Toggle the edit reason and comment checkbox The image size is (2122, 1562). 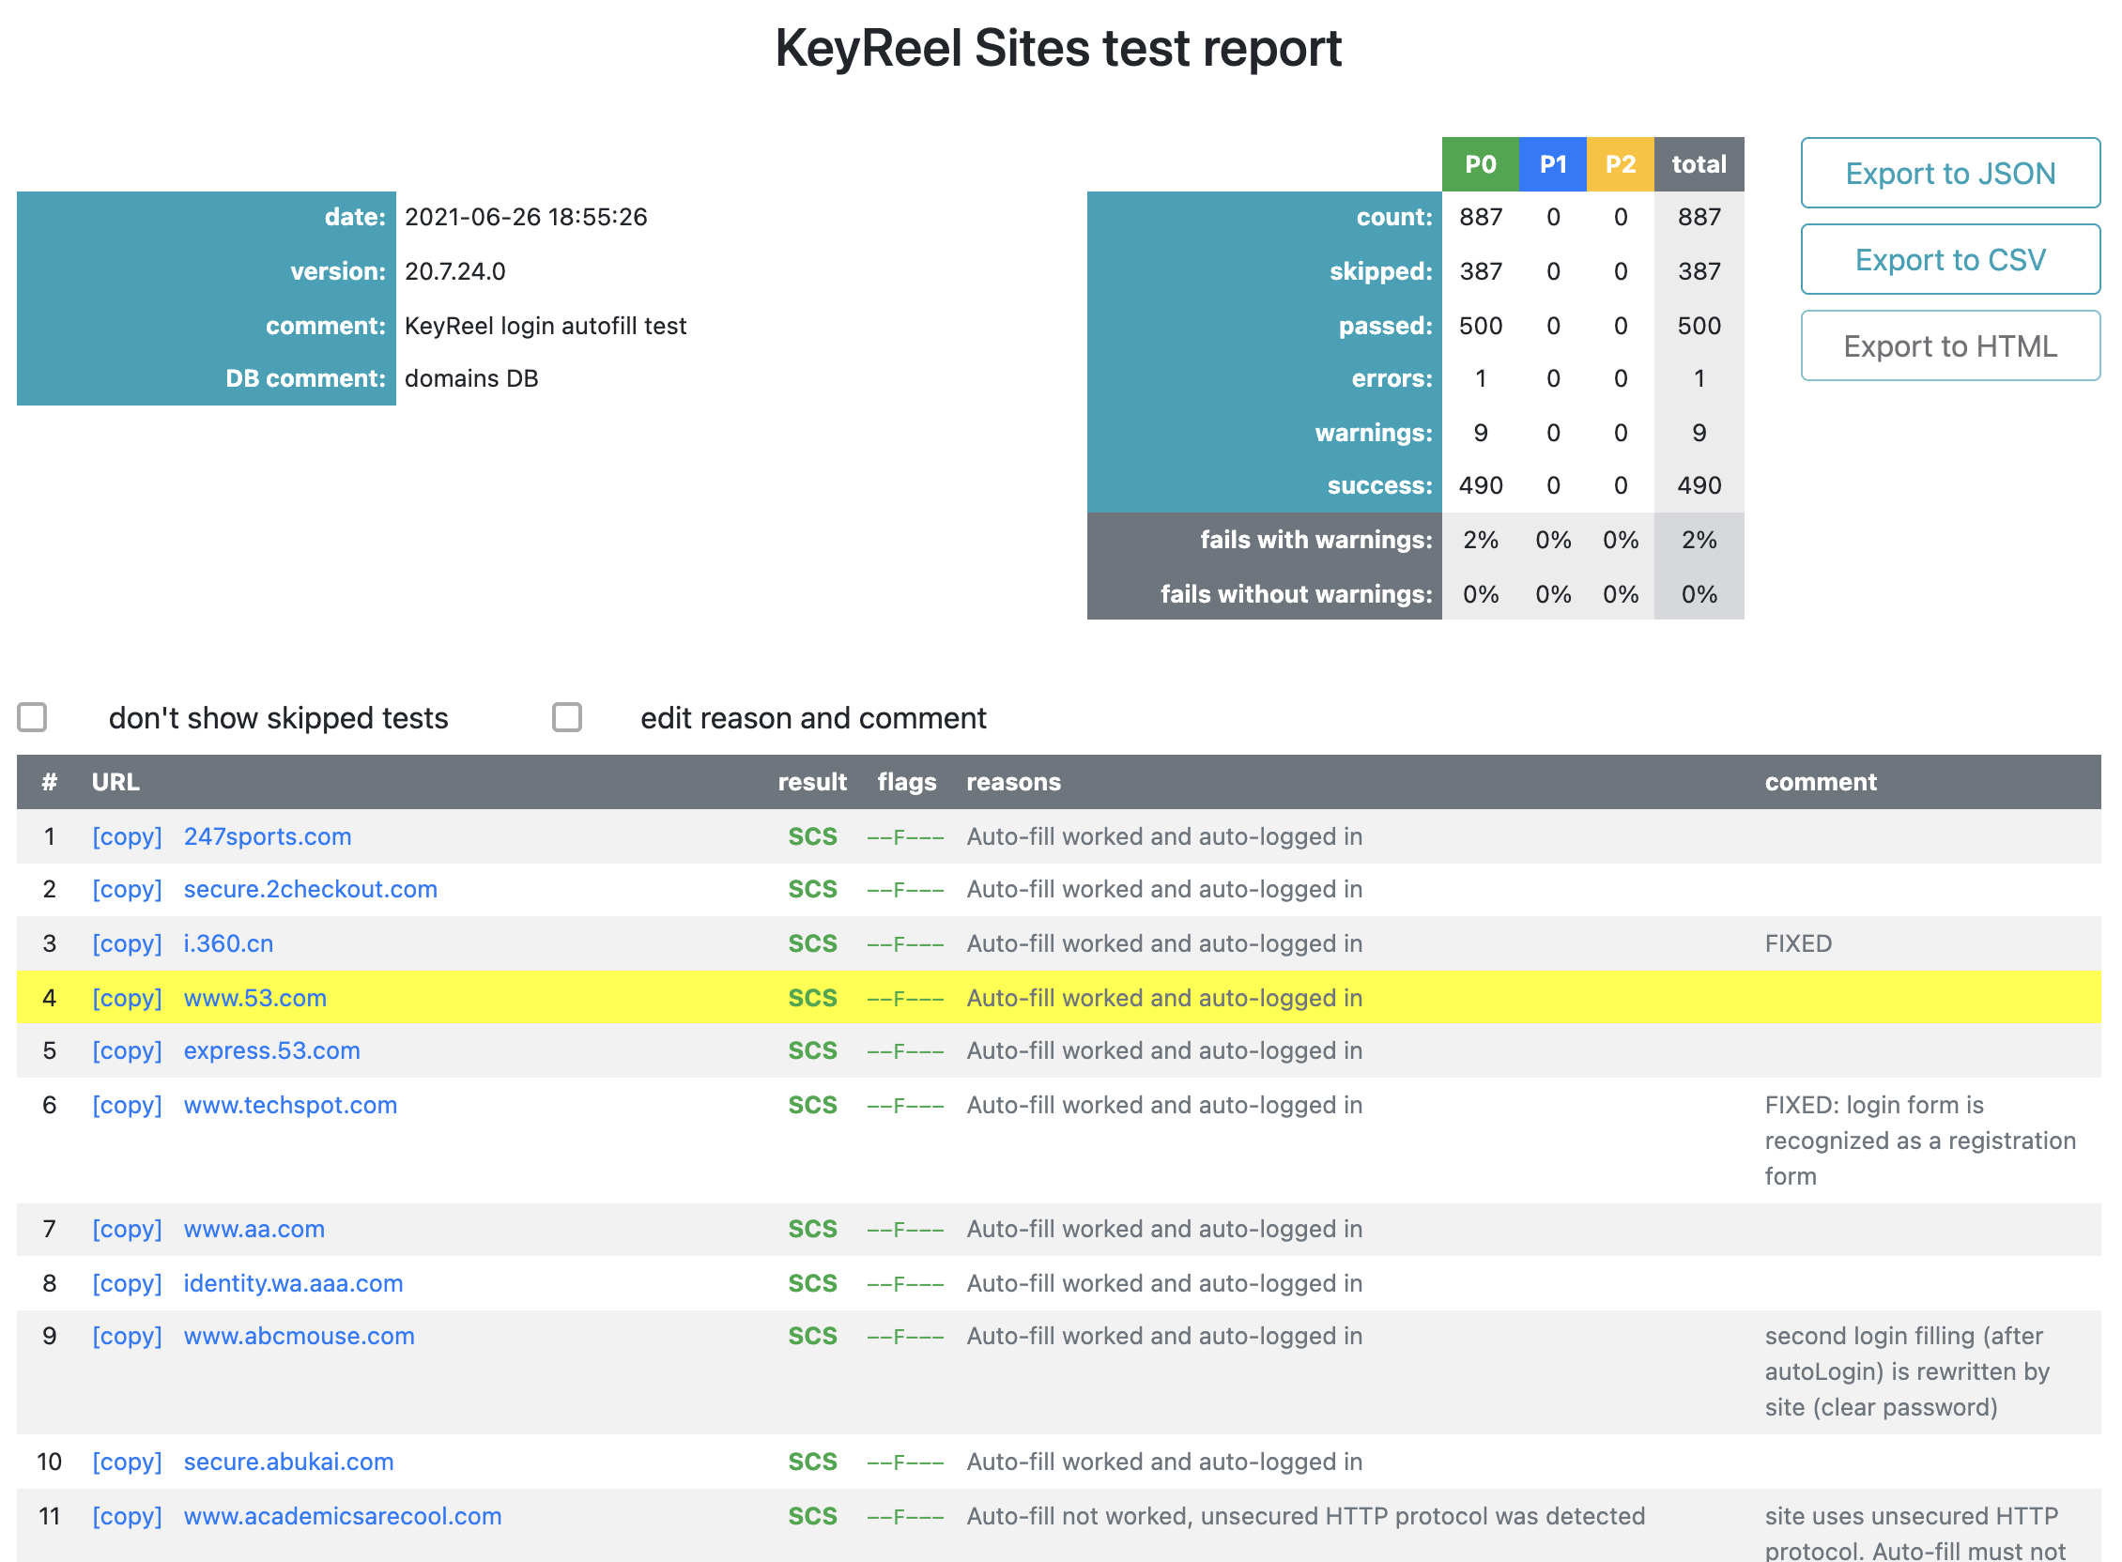pyautogui.click(x=566, y=717)
